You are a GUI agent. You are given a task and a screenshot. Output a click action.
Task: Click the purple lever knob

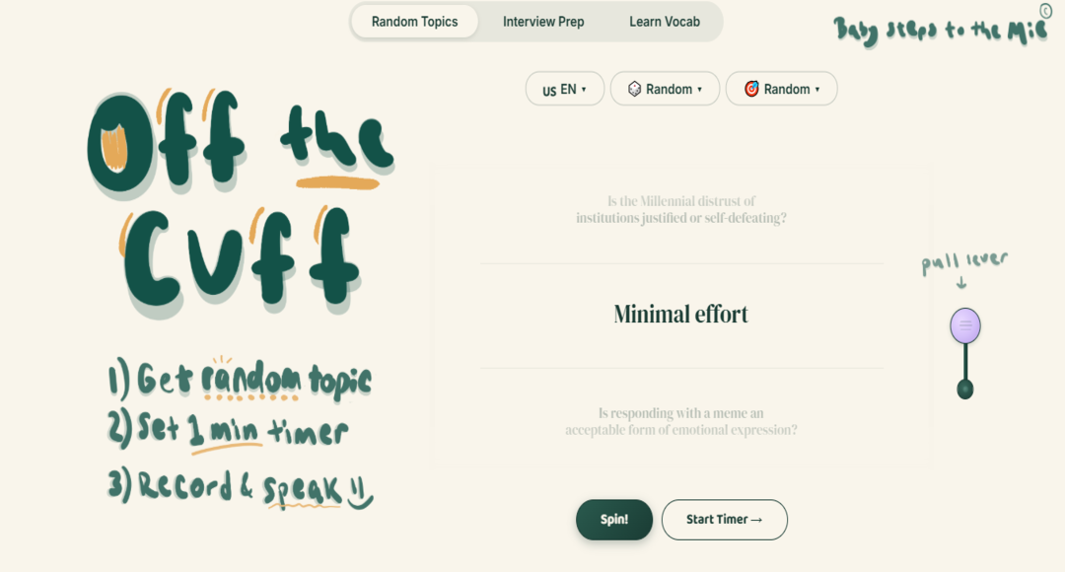pyautogui.click(x=965, y=325)
